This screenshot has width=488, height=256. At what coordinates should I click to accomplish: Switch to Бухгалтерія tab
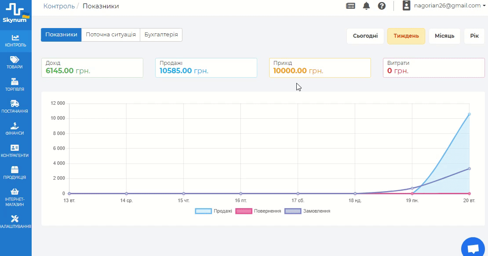pyautogui.click(x=161, y=35)
